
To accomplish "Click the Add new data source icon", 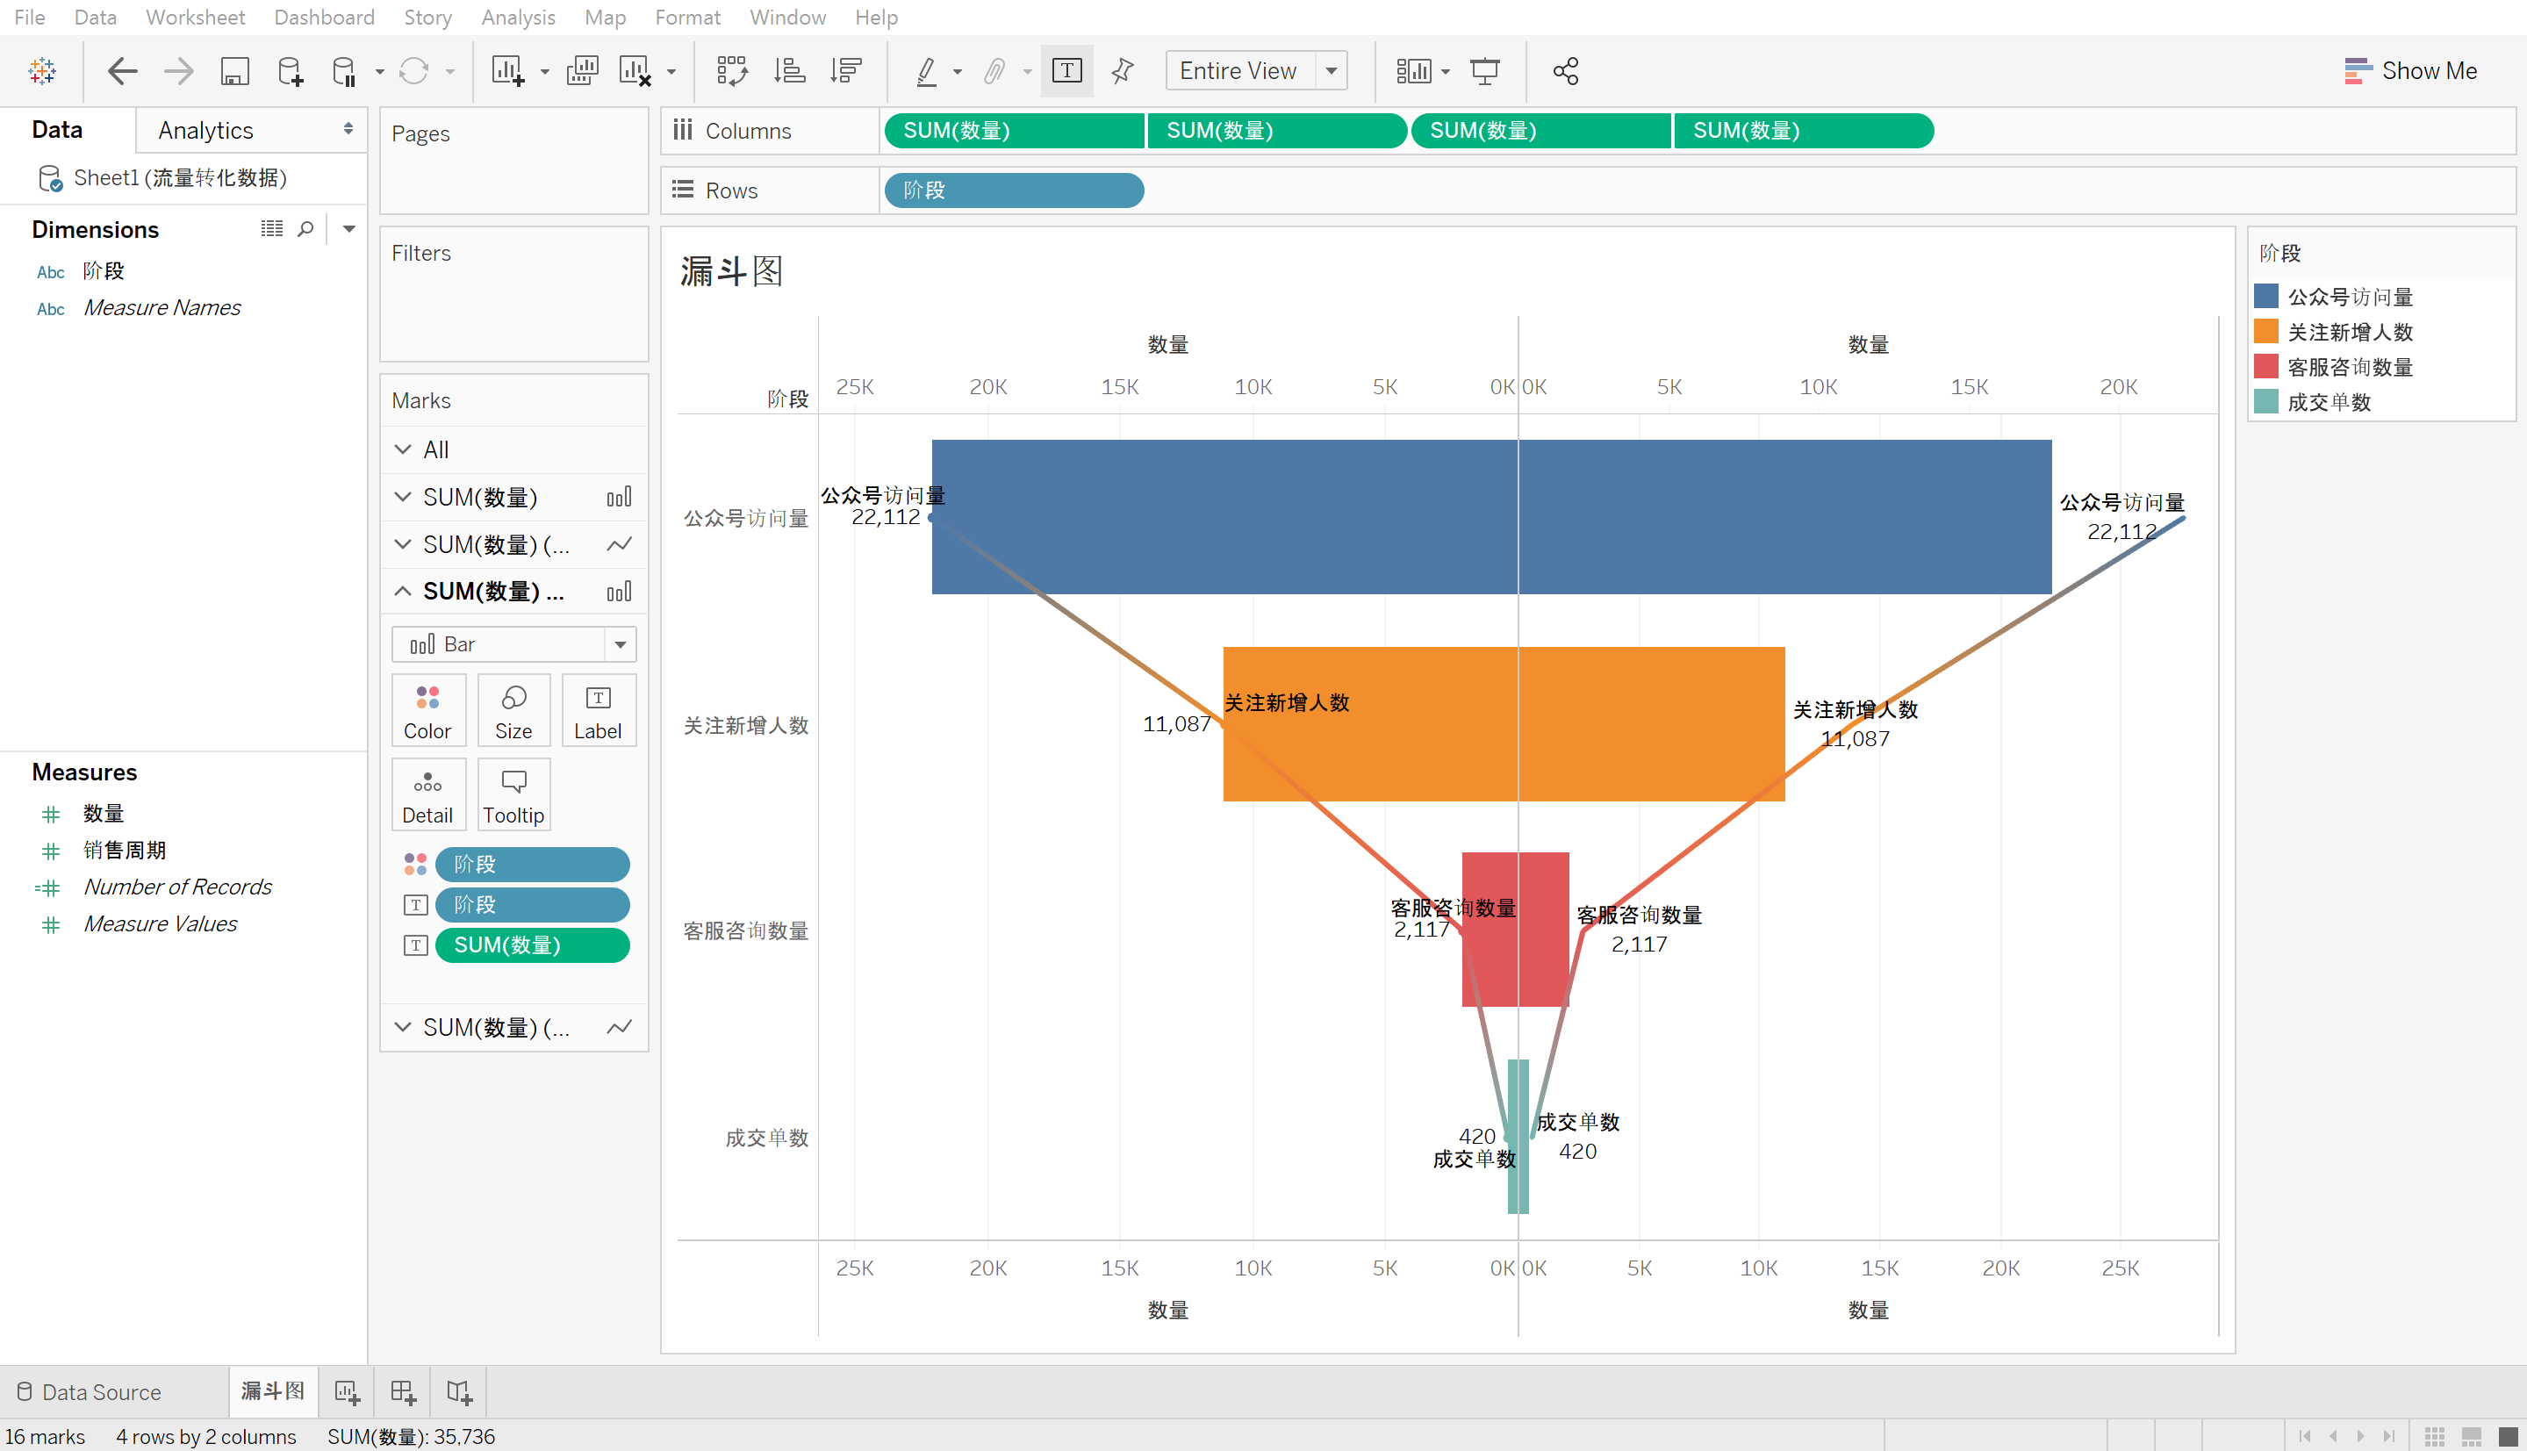I will (x=290, y=71).
